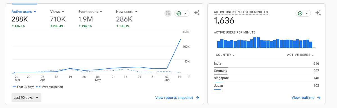Open data quality checkmark dropdown on users chart
Viewport: 337px width, 108px height.
(182, 13)
